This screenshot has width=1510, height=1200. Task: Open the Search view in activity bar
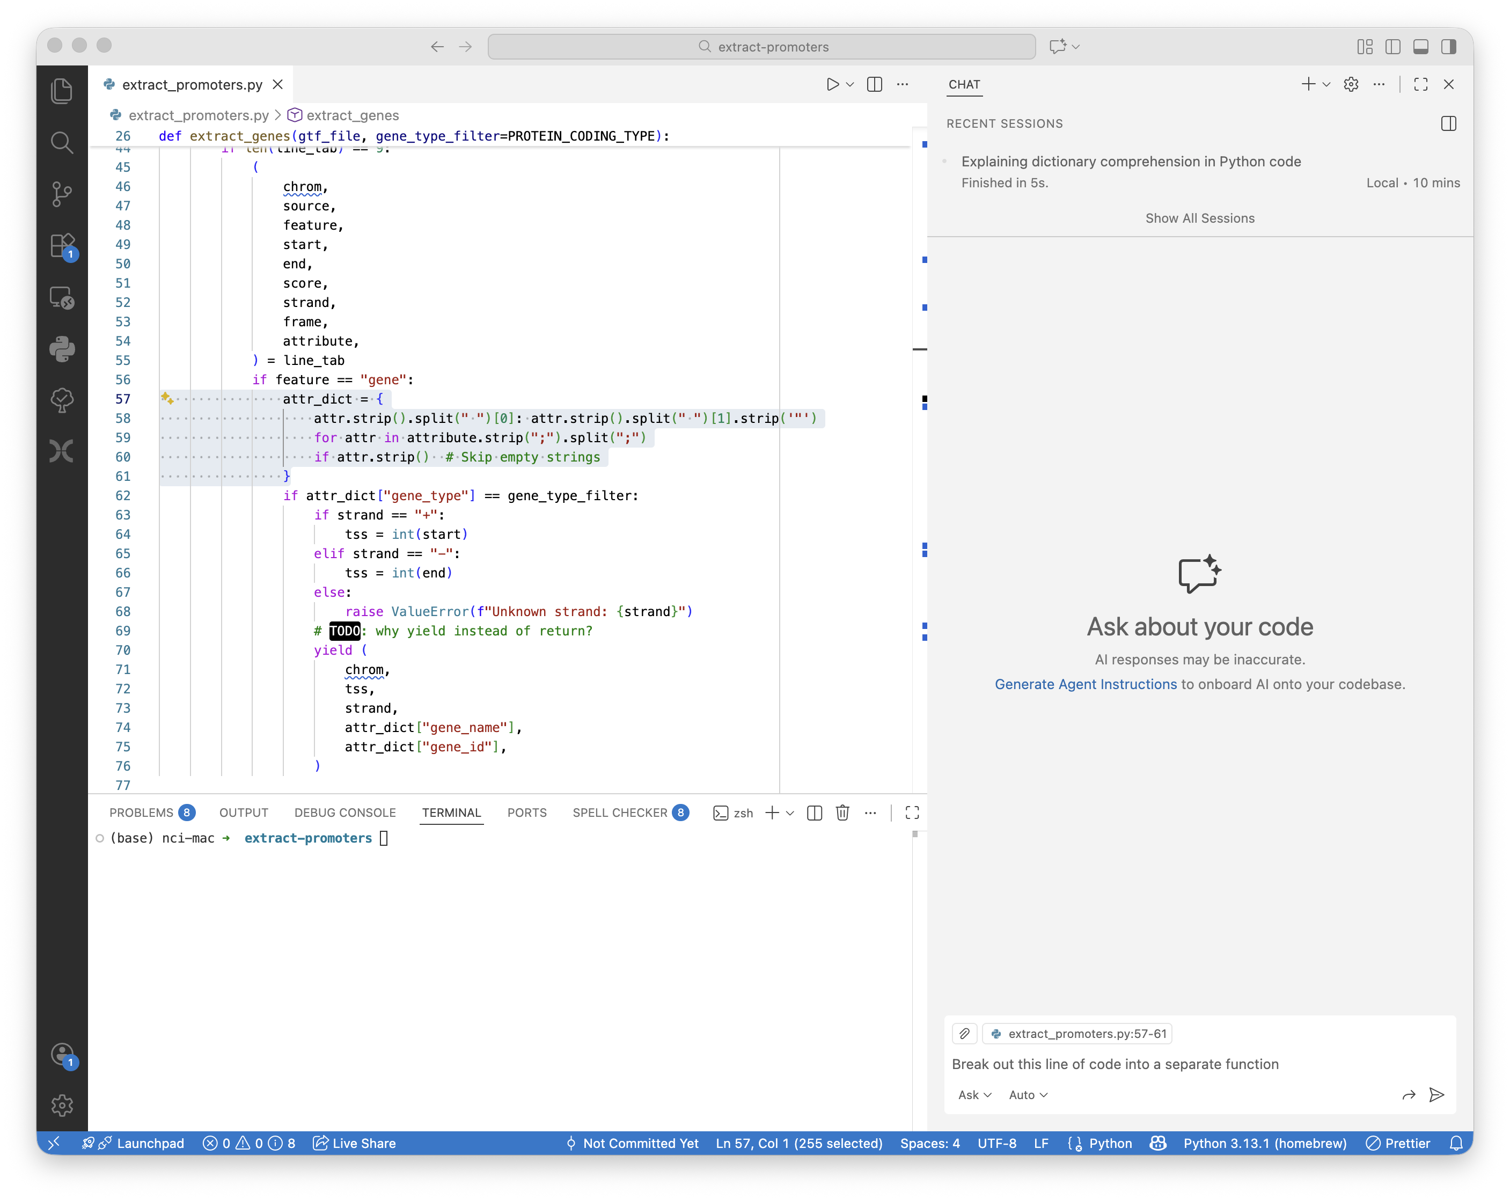62,143
